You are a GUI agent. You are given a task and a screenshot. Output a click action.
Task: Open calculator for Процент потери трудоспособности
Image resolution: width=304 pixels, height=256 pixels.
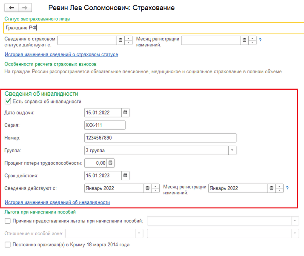coord(111,163)
